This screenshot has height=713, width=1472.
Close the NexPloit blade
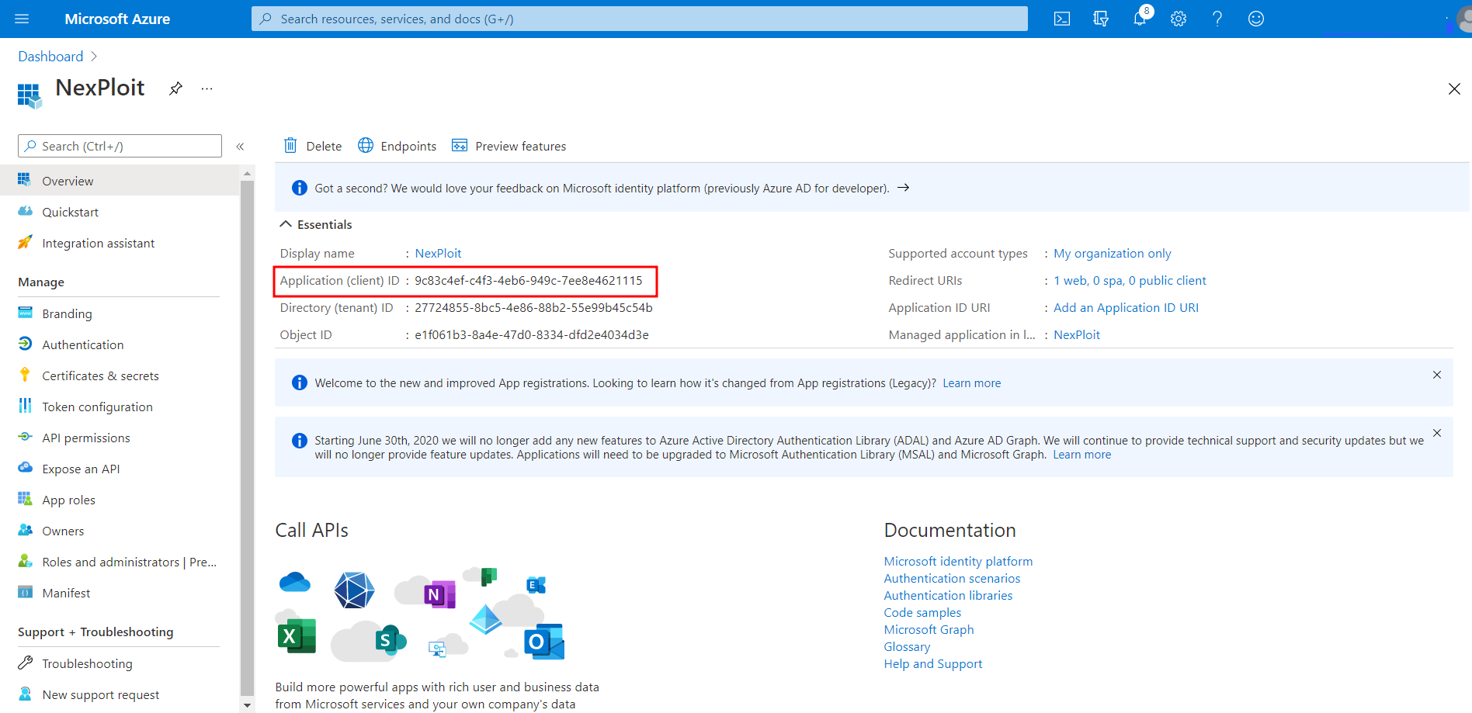point(1454,89)
